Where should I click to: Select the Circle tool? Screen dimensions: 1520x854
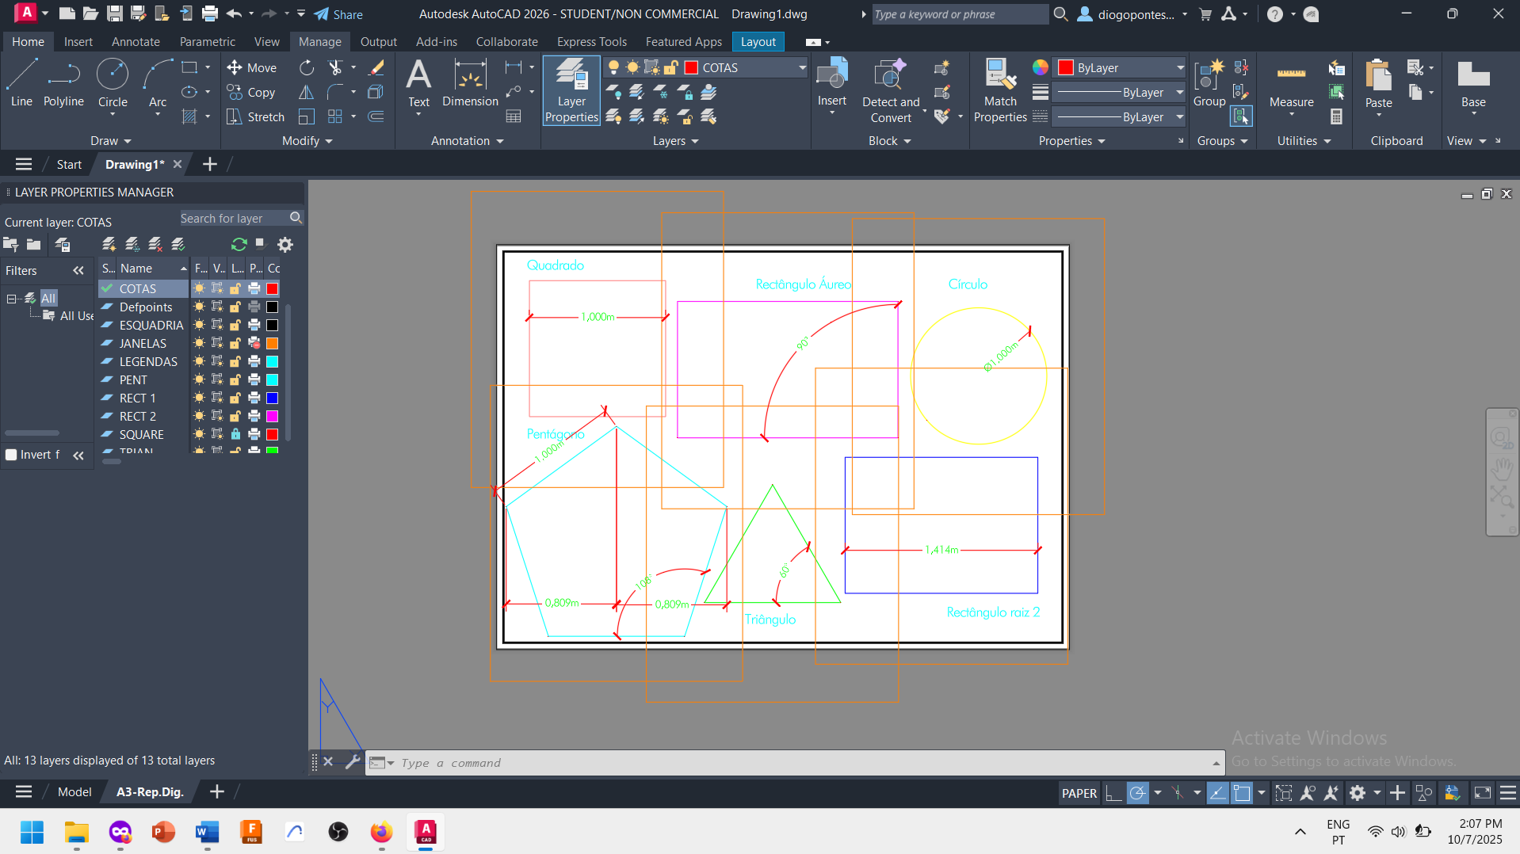tap(113, 82)
